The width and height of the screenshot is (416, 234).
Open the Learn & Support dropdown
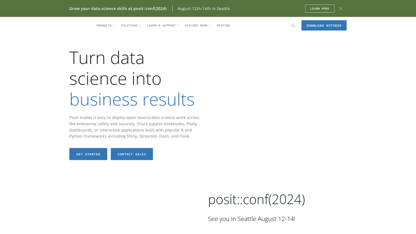tap(162, 25)
